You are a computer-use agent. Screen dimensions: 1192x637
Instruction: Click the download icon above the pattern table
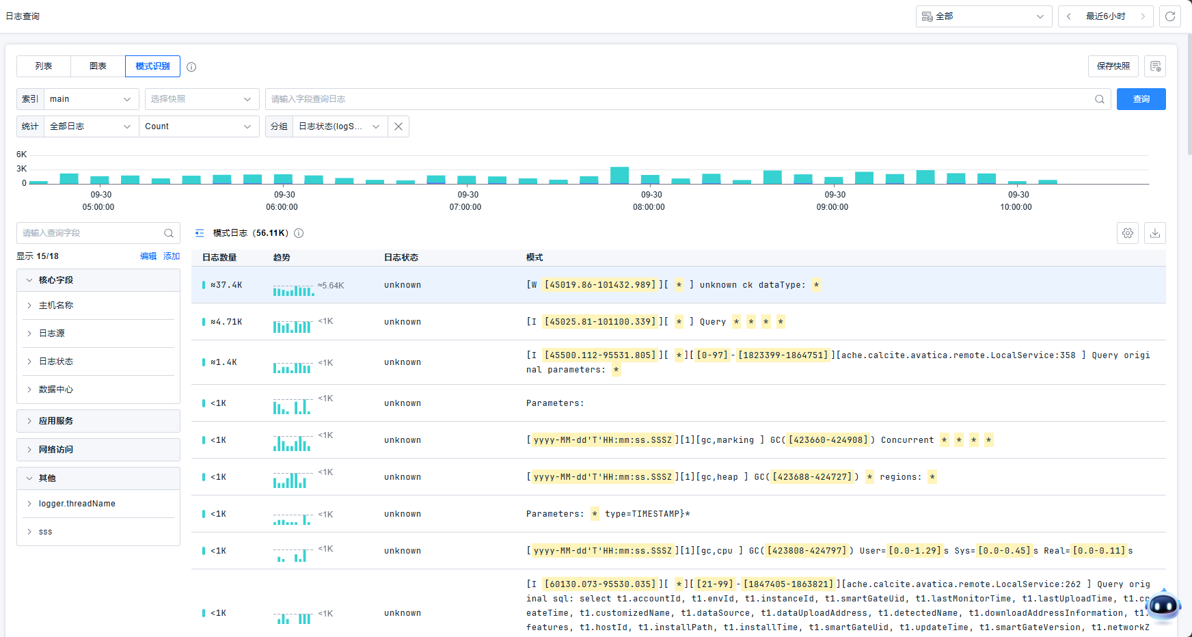click(x=1155, y=233)
